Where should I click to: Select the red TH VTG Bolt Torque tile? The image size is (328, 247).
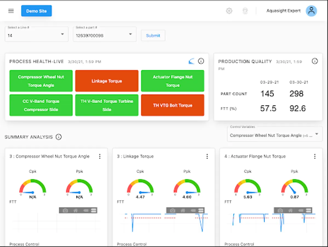173,105
